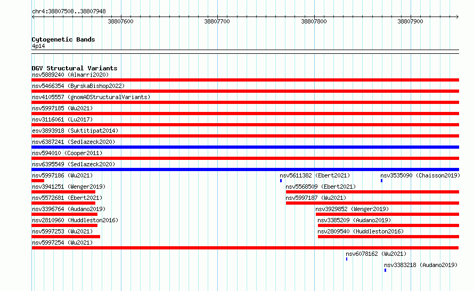This screenshot has width=474, height=291.
Task: Select the nsv5466354 (ByrskaBishop2022) variant label
Action: tap(78, 86)
